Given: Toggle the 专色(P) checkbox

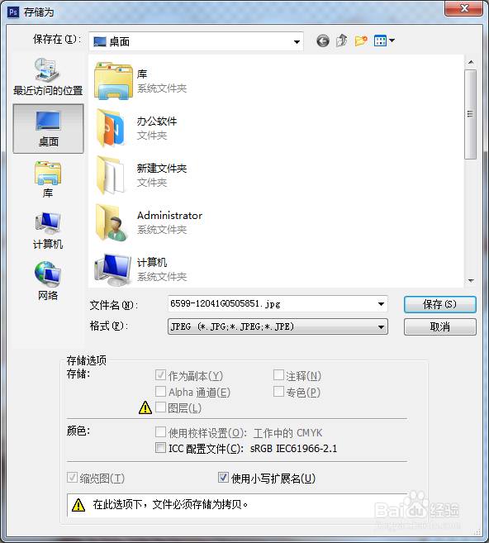Looking at the screenshot, I should (x=278, y=391).
